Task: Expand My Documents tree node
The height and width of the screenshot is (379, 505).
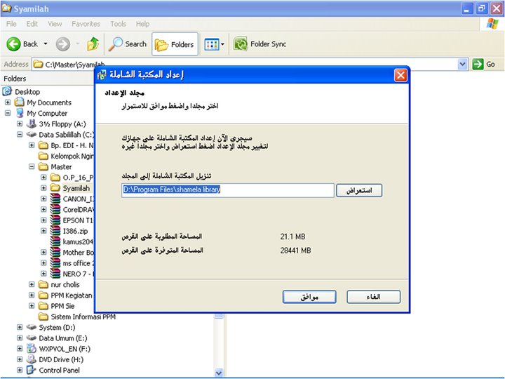Action: pyautogui.click(x=8, y=102)
